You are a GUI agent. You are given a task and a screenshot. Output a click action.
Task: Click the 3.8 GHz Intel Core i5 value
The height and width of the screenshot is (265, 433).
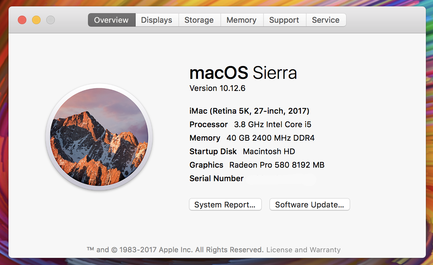(273, 124)
